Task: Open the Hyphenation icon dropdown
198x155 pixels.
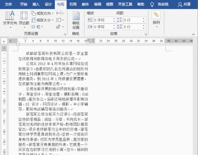Action: (60, 27)
